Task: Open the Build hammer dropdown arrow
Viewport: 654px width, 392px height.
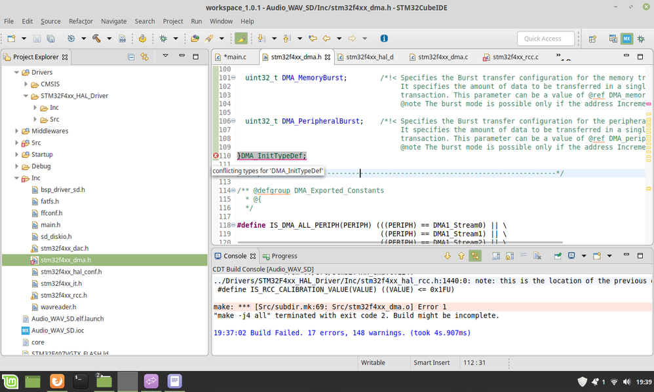Action: click(x=109, y=39)
